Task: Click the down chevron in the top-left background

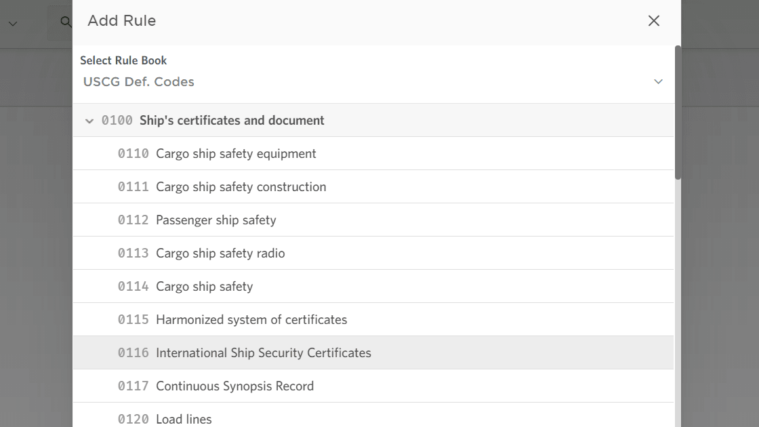Action: pos(13,24)
